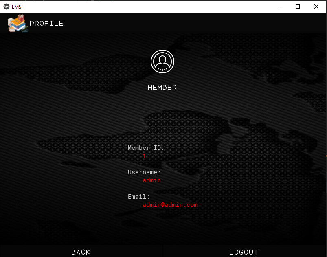
Task: Click the MEMBER role label
Action: click(162, 87)
